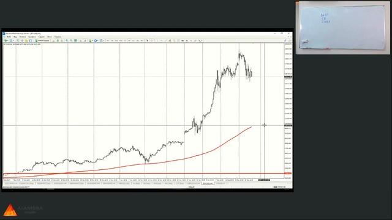Click the Новый ордер button
This screenshot has width=392, height=220.
(x=42, y=40)
